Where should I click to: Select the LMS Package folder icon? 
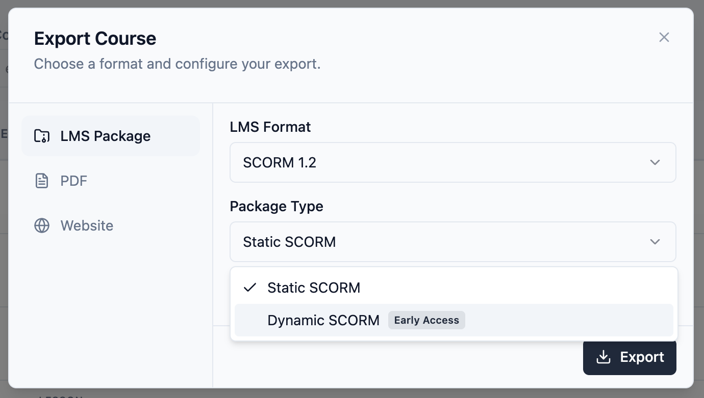point(42,136)
